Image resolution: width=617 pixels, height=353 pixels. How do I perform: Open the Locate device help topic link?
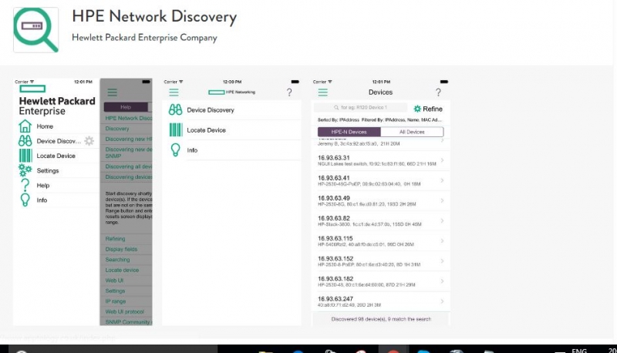click(x=122, y=270)
